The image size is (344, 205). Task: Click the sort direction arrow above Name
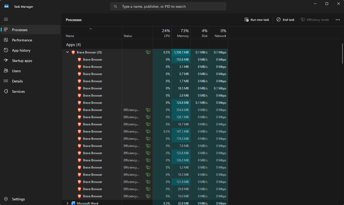pos(90,29)
